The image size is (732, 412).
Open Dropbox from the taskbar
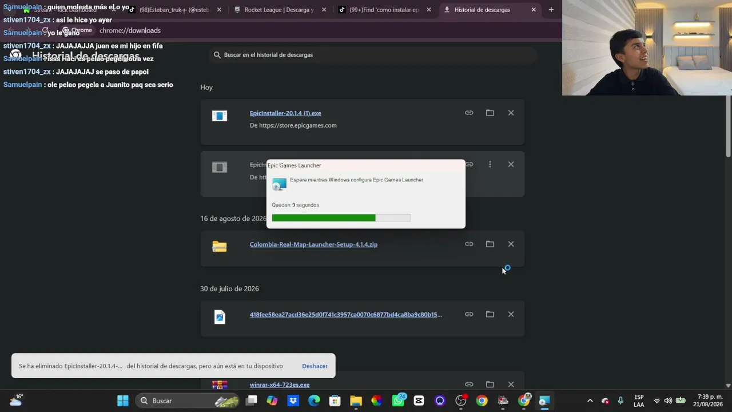tap(293, 401)
